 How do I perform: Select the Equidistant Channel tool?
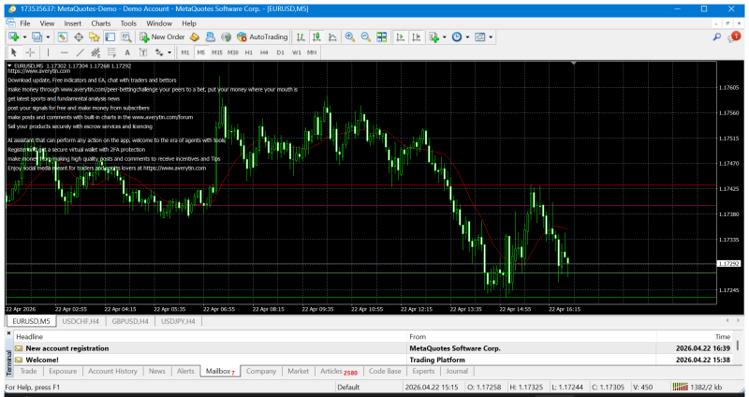(95, 52)
